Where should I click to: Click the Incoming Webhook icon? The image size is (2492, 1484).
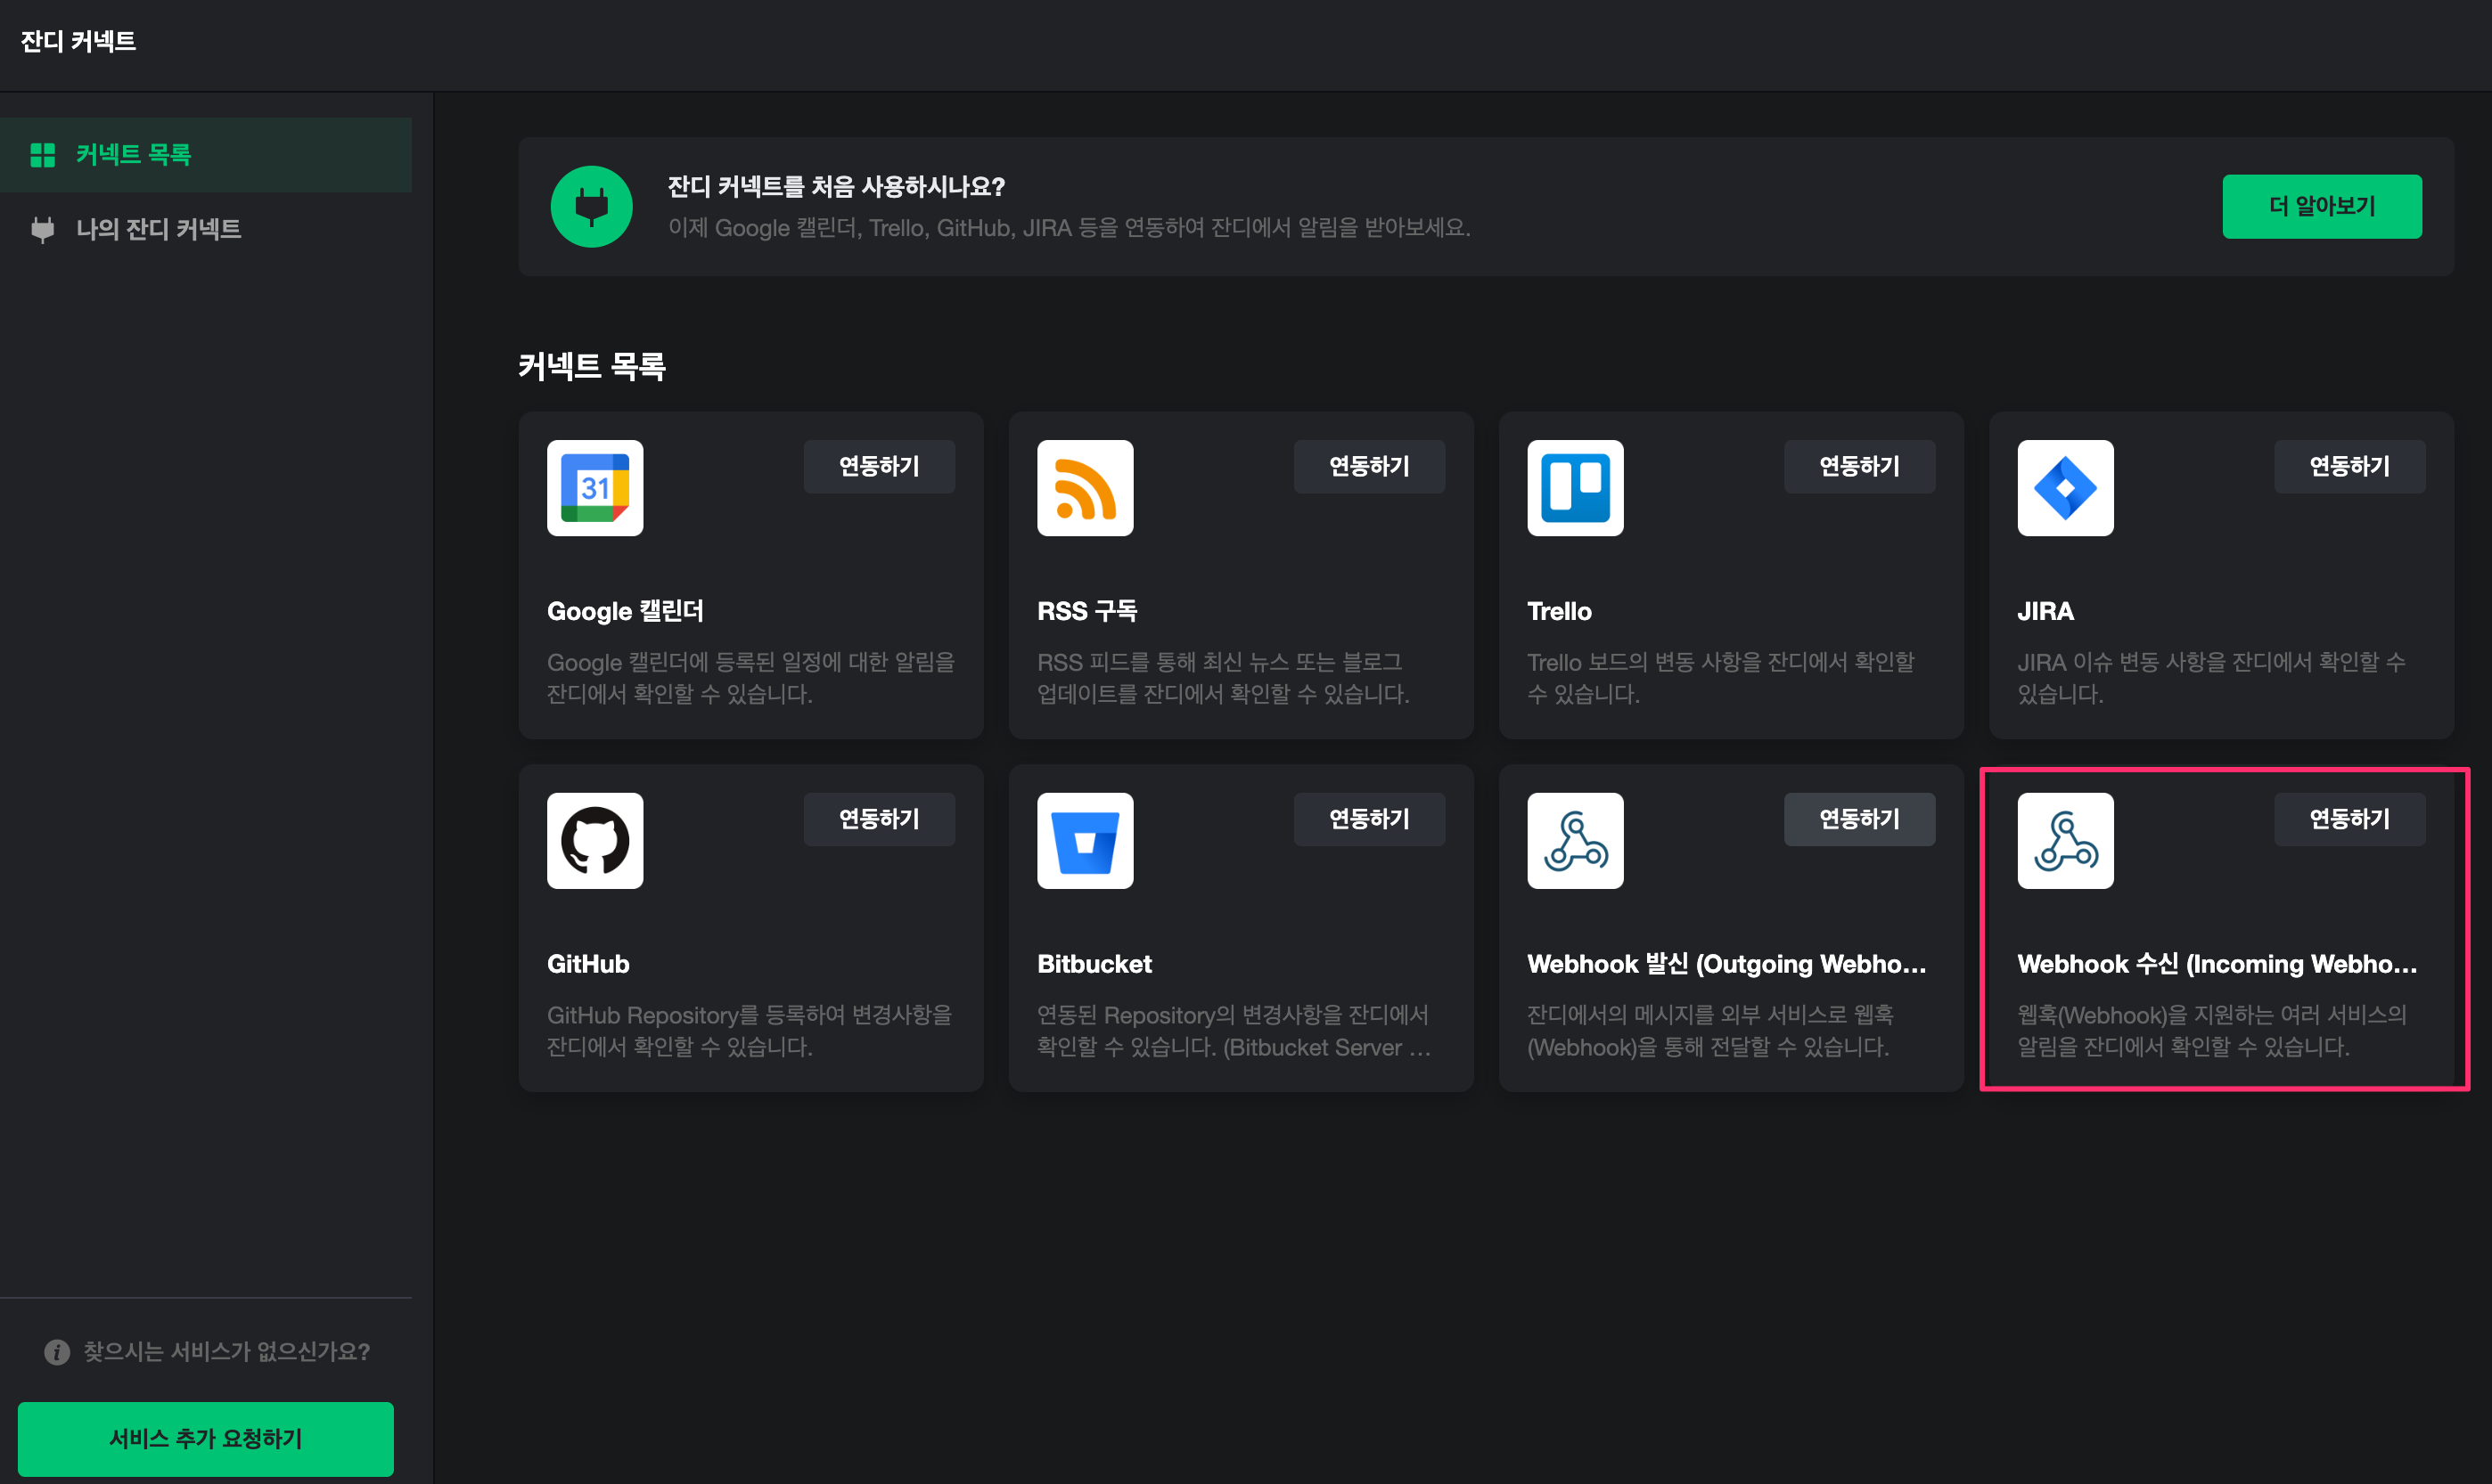(x=2065, y=841)
